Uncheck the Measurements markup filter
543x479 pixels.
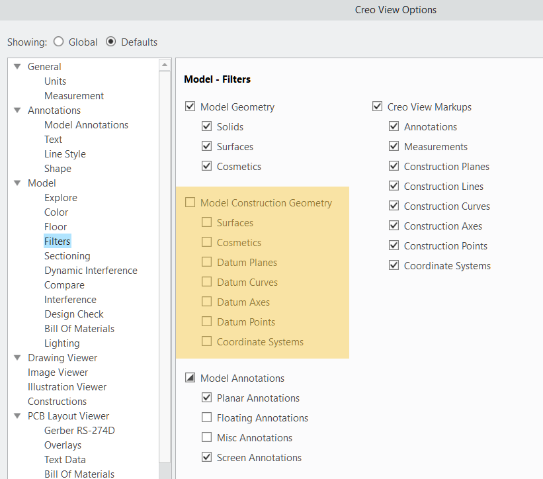pyautogui.click(x=394, y=146)
